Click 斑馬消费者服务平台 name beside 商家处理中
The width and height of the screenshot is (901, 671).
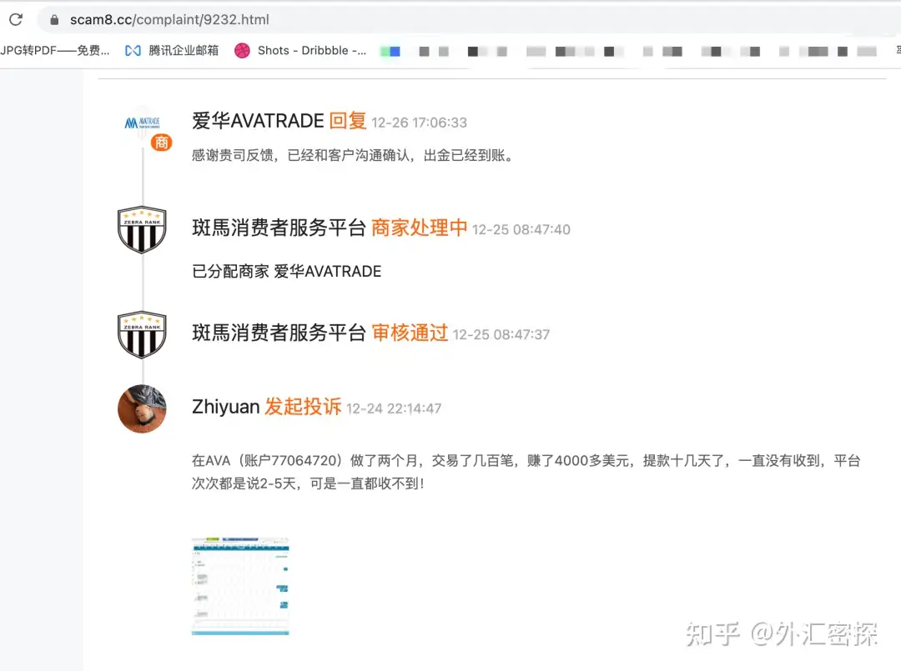click(279, 228)
